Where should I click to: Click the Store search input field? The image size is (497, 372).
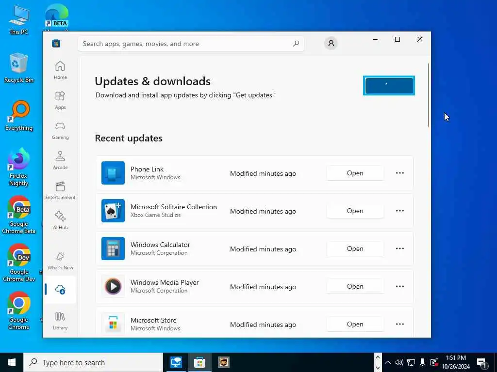coord(191,44)
